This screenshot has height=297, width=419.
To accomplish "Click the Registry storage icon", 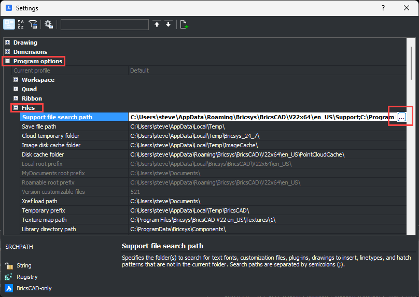I will coord(9,277).
